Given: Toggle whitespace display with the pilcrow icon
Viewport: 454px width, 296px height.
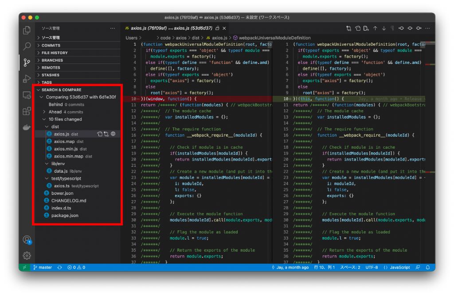Looking at the screenshot, I should [x=392, y=28].
